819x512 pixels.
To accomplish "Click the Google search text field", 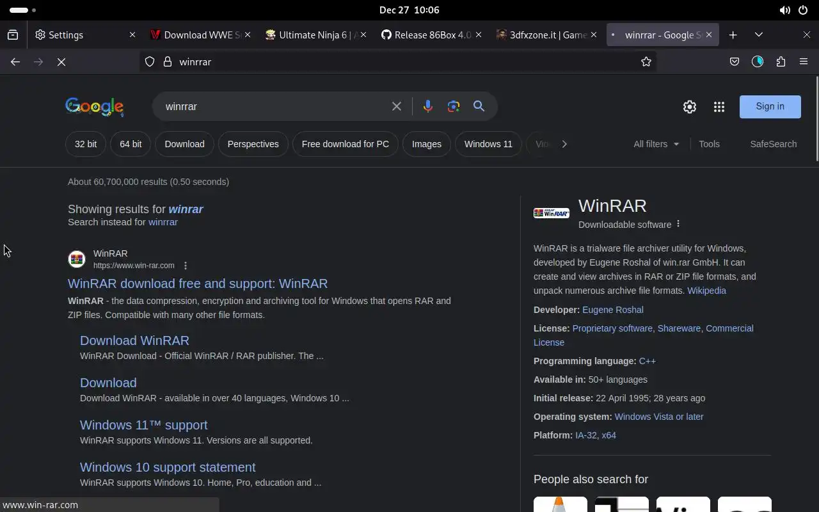I will [x=275, y=106].
